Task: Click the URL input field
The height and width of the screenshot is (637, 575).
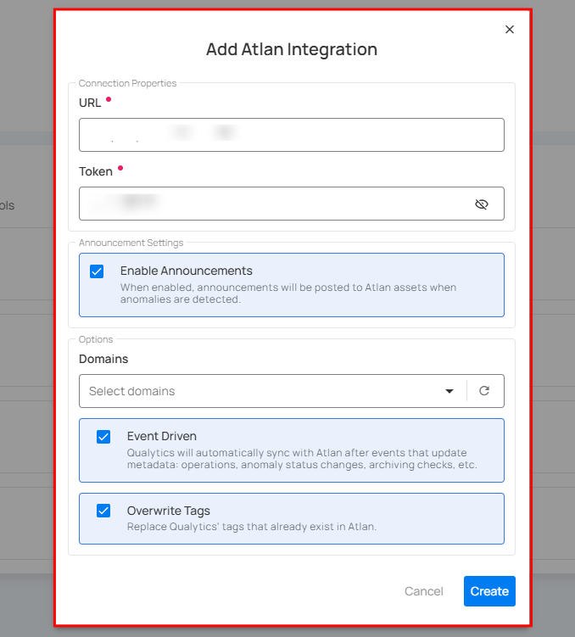Action: tap(292, 135)
